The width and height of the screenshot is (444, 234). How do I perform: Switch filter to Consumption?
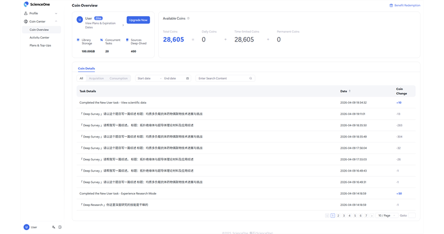pos(119,79)
